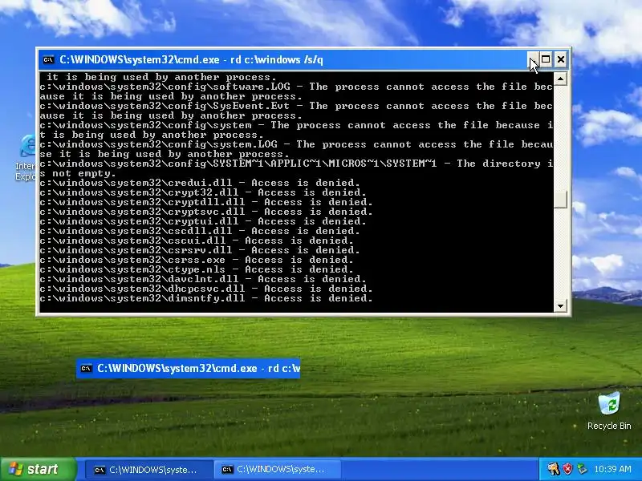Click the config\SysEvent.Evt error line
This screenshot has height=481, width=642.
[296, 111]
